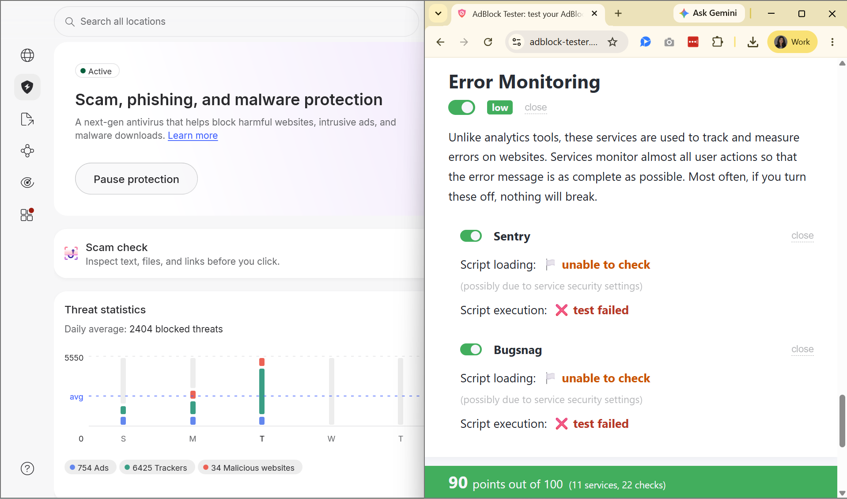
Task: Go back in the Chrome browser
Action: click(440, 42)
